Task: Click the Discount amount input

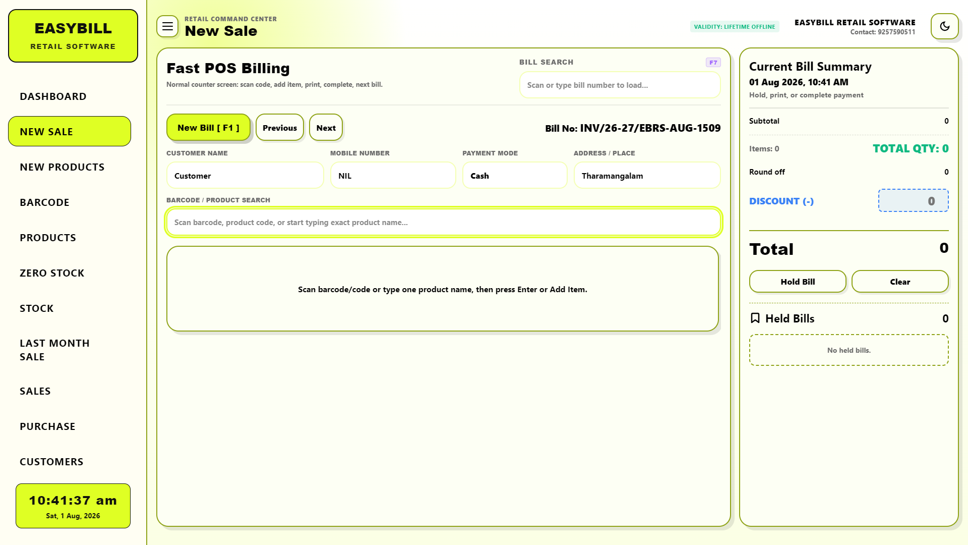Action: (913, 200)
